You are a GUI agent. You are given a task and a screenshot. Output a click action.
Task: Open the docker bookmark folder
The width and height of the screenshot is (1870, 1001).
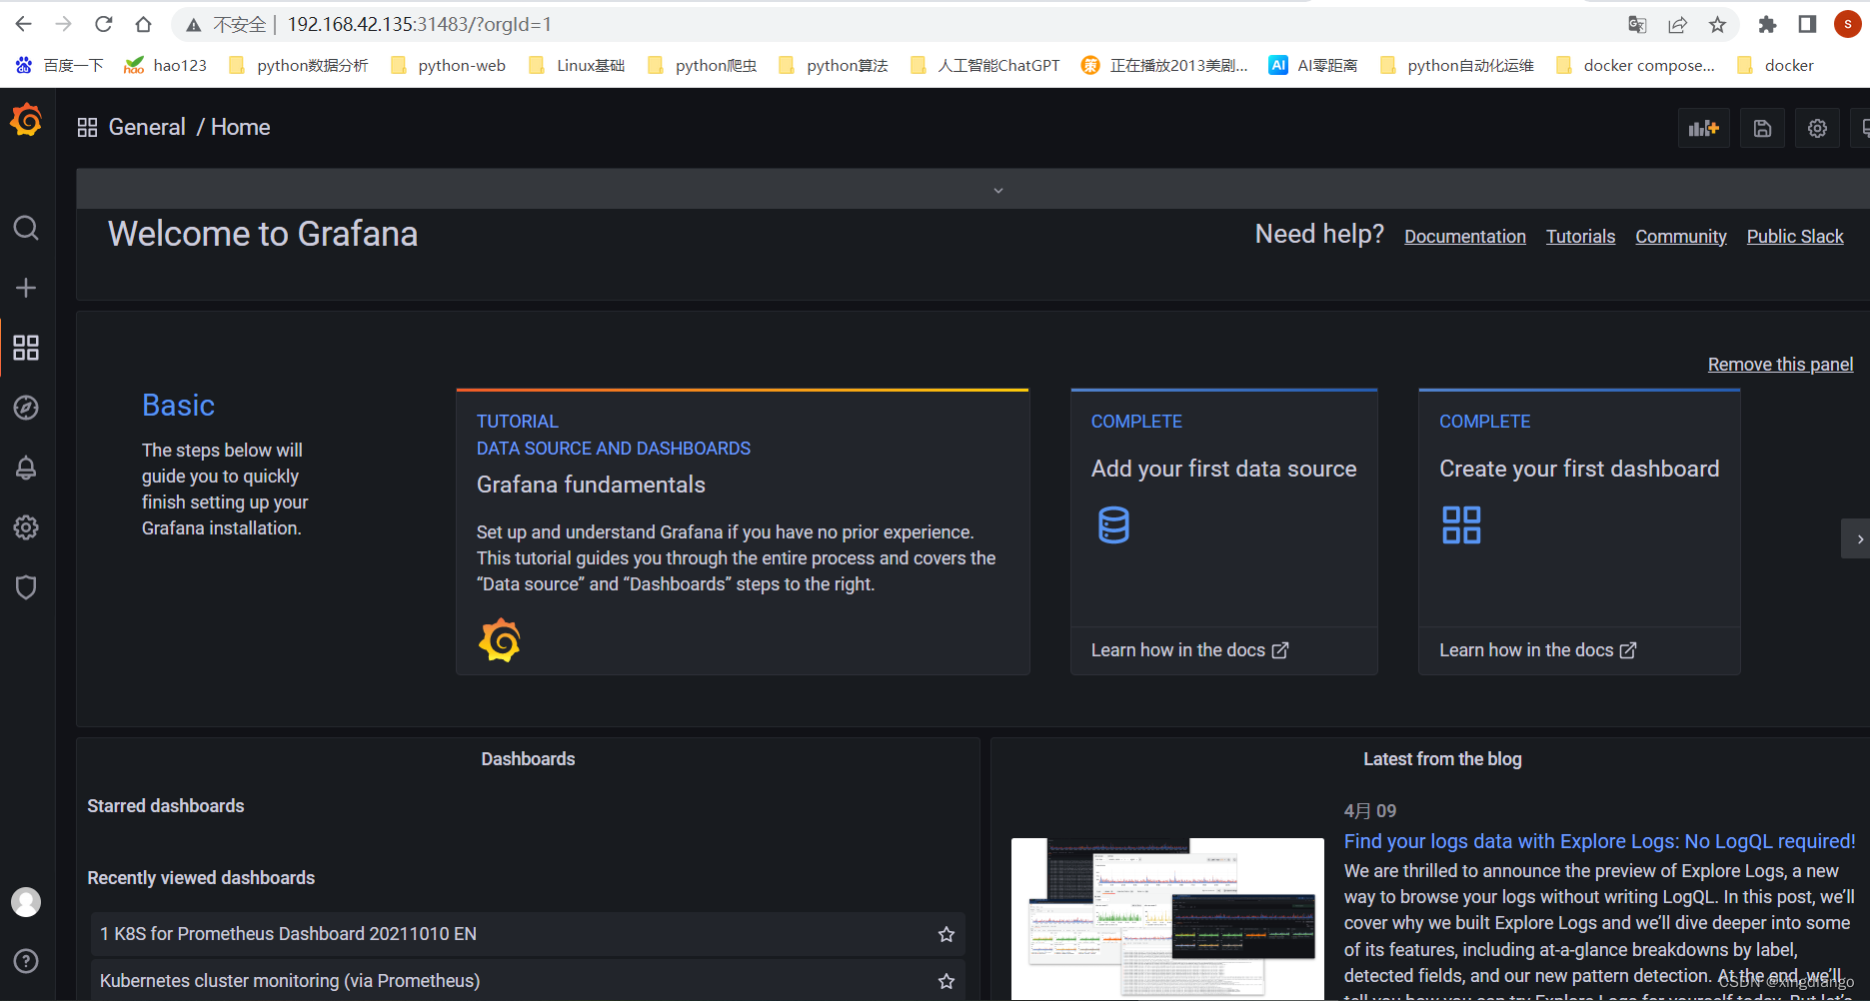pyautogui.click(x=1775, y=65)
